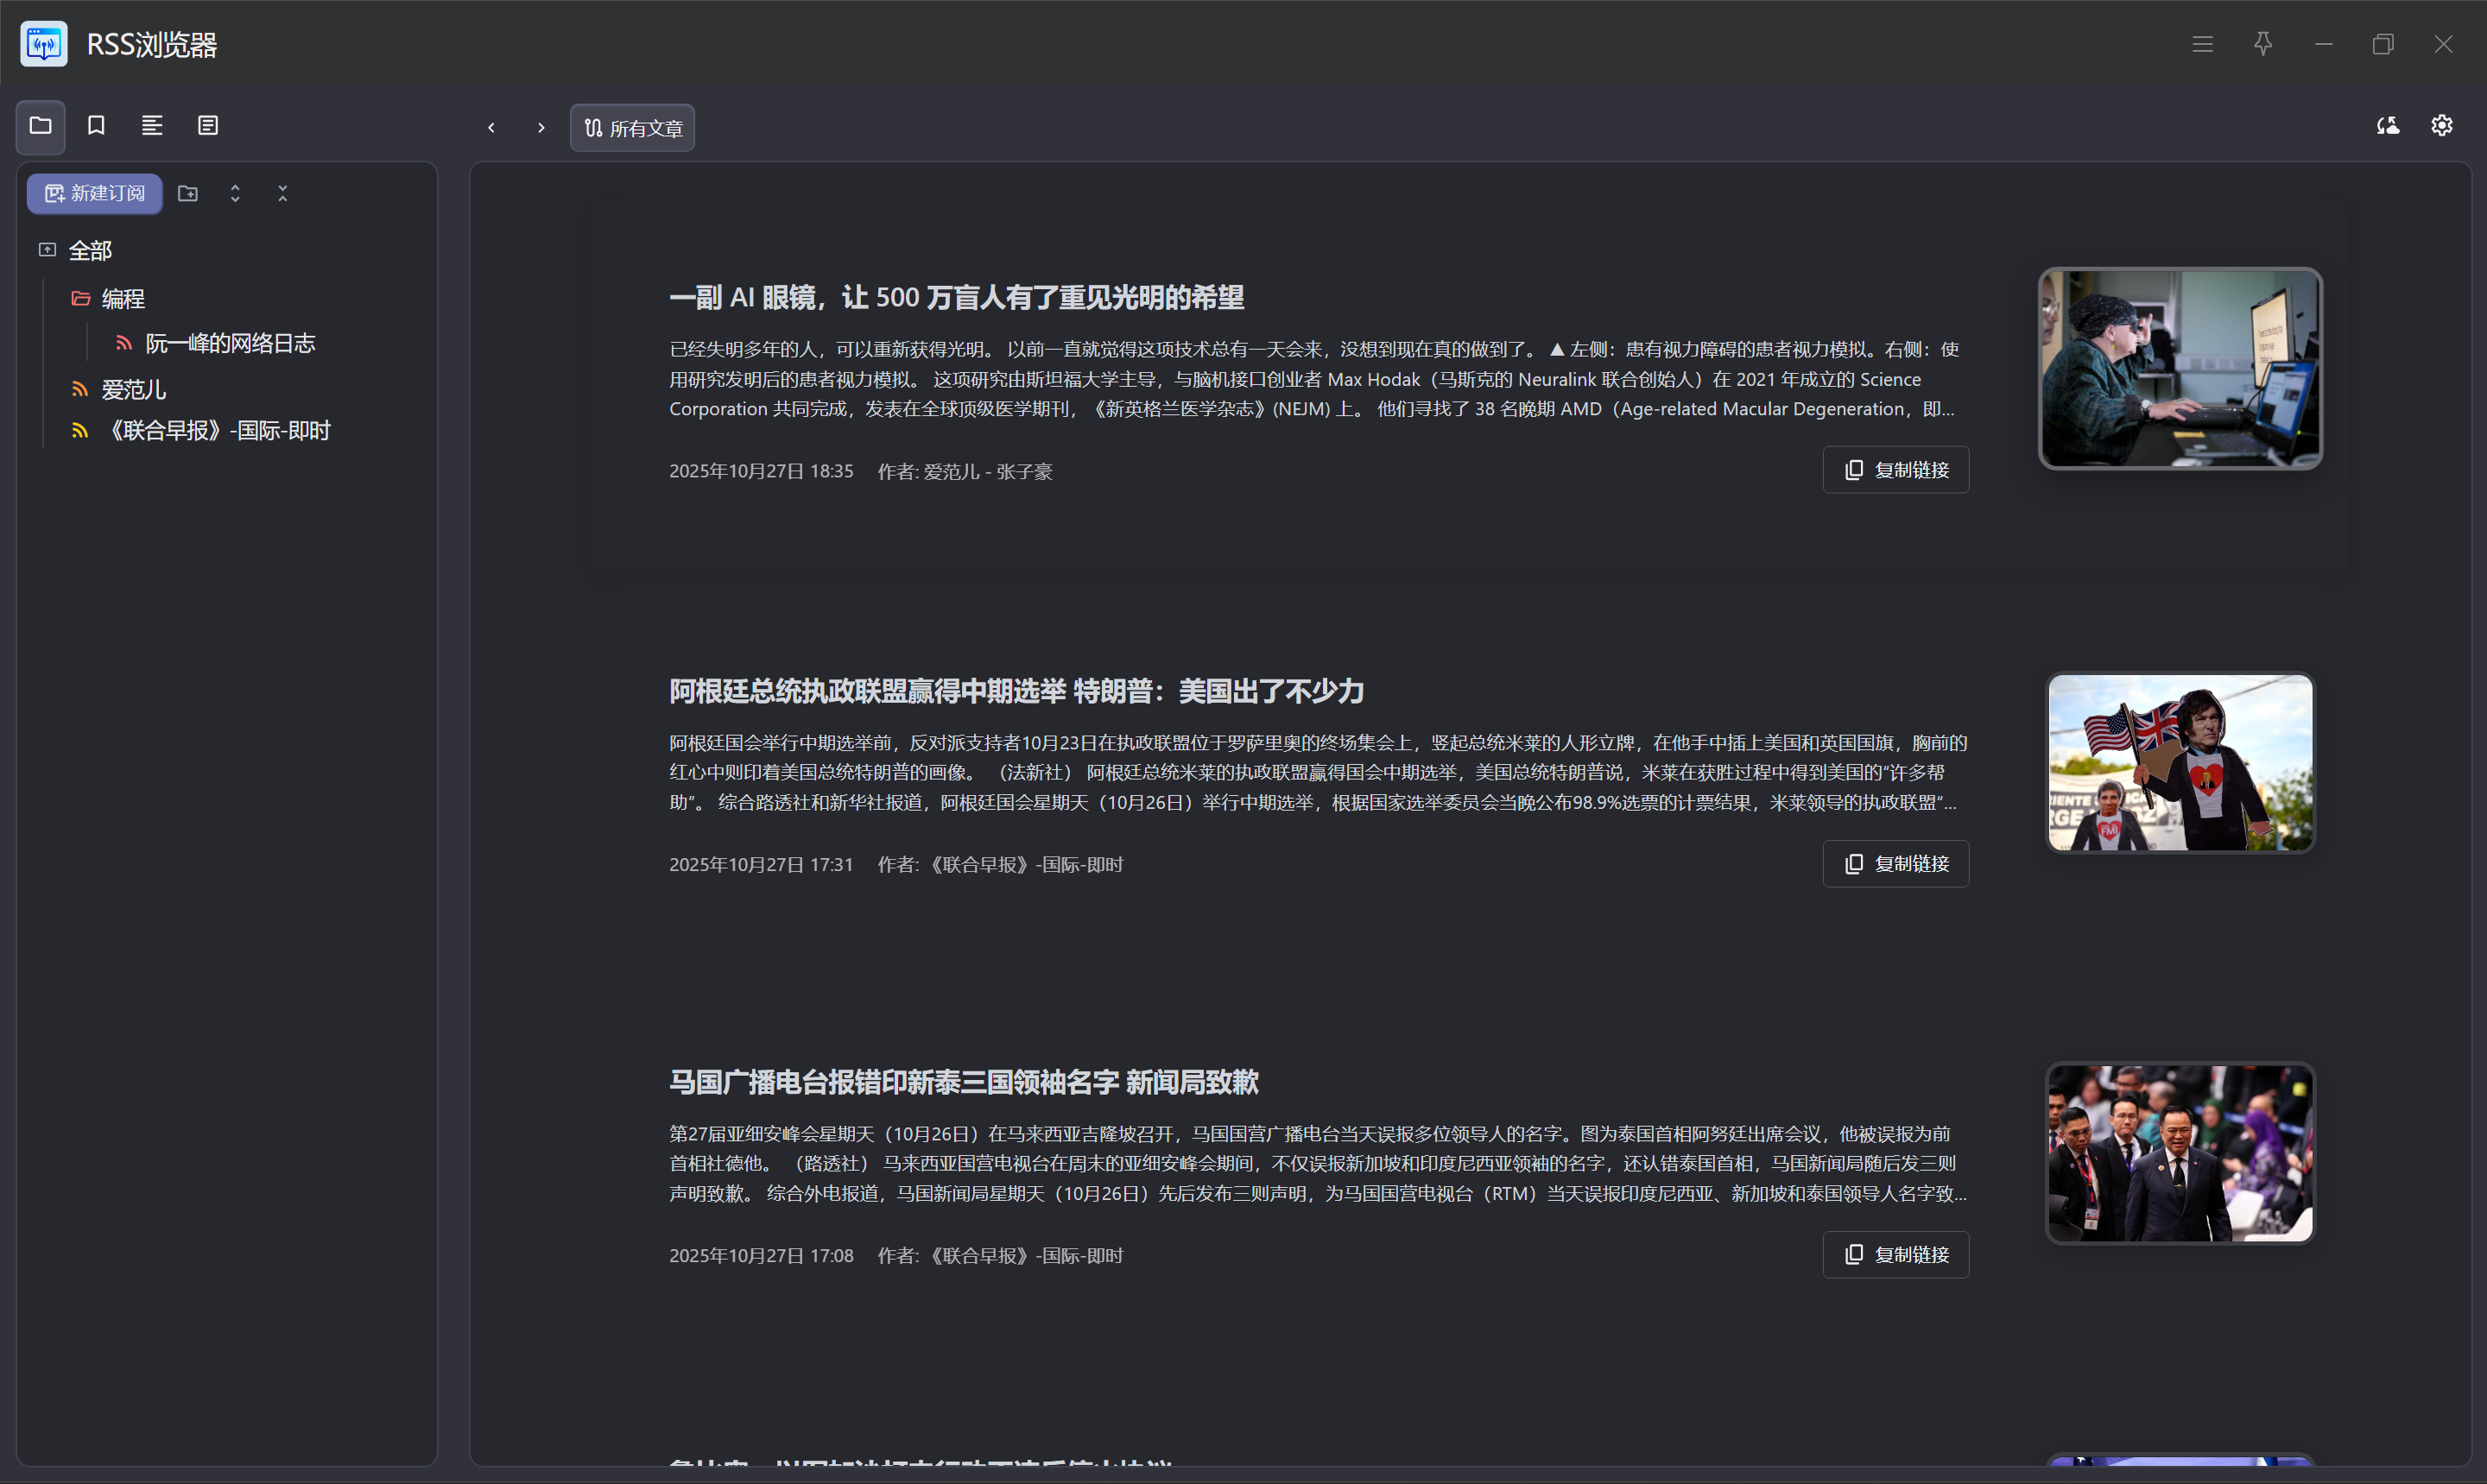2487x1484 pixels.
Task: Collapse all subscription folders
Action: [283, 194]
